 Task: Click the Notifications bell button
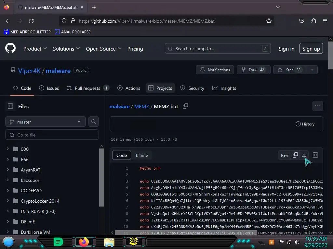(215, 70)
